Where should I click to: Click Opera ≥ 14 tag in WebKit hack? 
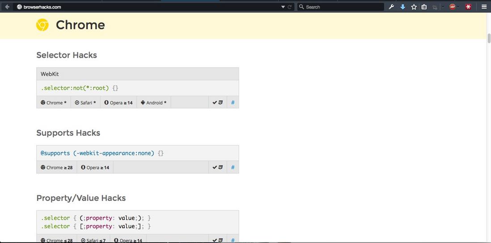[119, 102]
